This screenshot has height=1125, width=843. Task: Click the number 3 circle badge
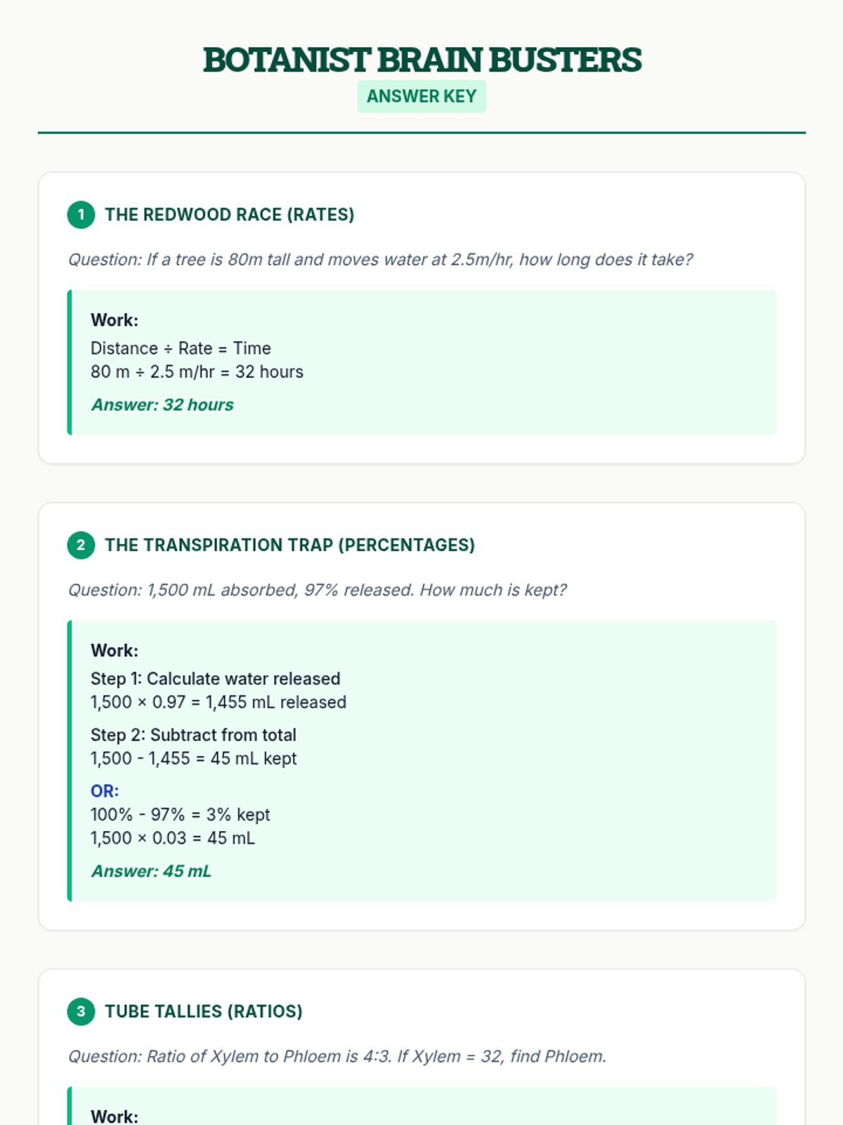click(x=81, y=1011)
